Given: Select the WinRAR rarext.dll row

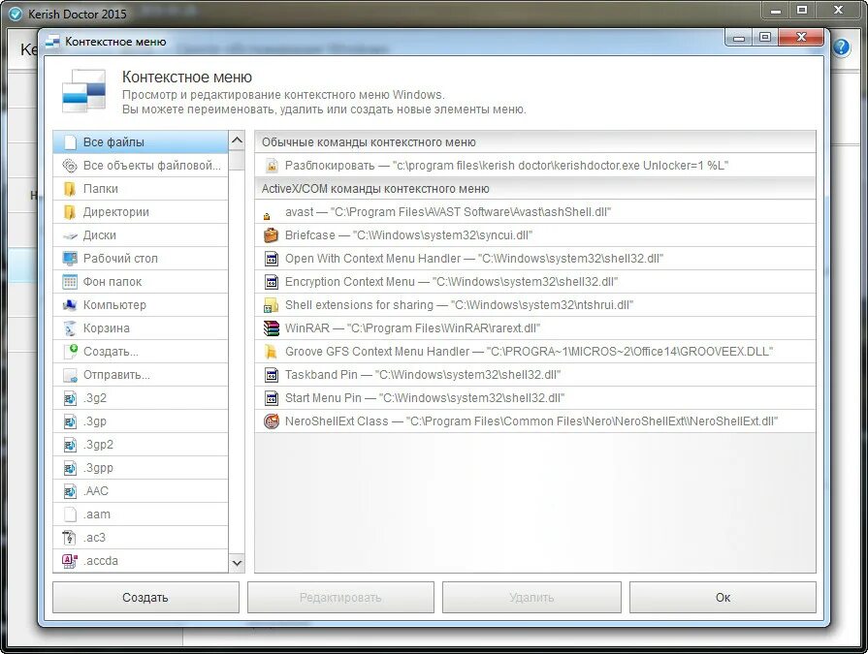Looking at the screenshot, I should (535, 327).
